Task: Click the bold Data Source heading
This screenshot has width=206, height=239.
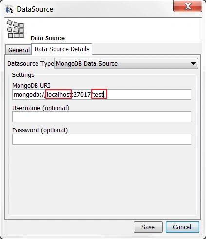Action: (48, 38)
